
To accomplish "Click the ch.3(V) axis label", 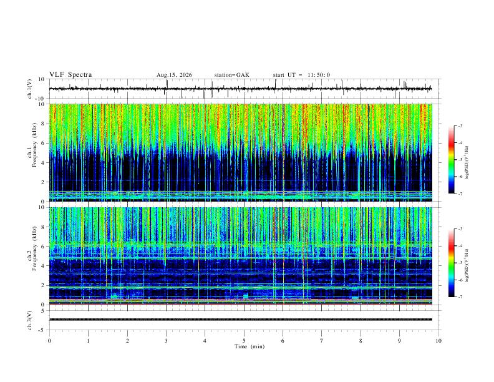I will point(30,320).
